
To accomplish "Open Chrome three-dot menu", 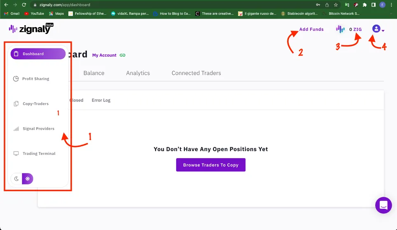I will pyautogui.click(x=391, y=5).
